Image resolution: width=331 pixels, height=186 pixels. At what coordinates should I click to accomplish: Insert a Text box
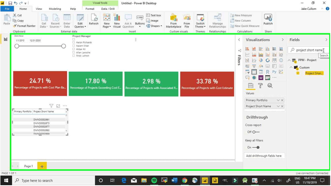click(154, 15)
